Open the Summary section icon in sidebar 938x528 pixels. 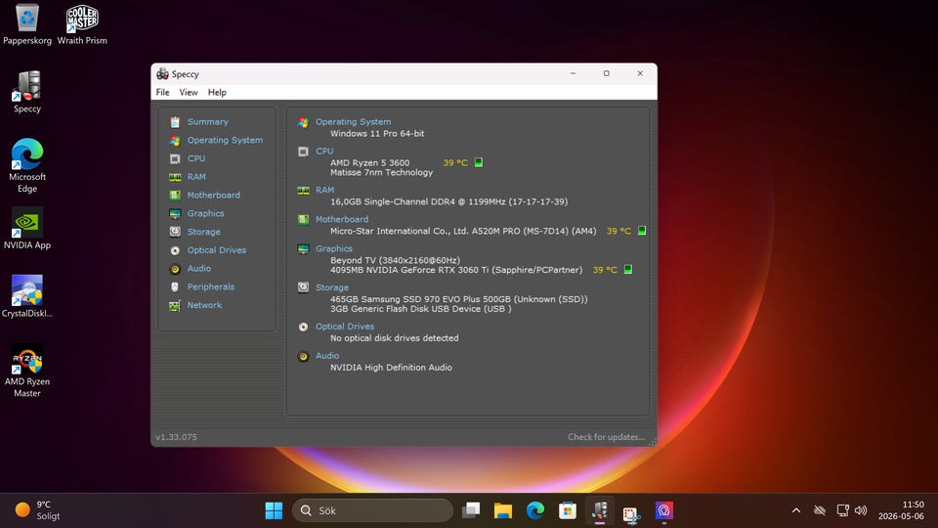175,122
